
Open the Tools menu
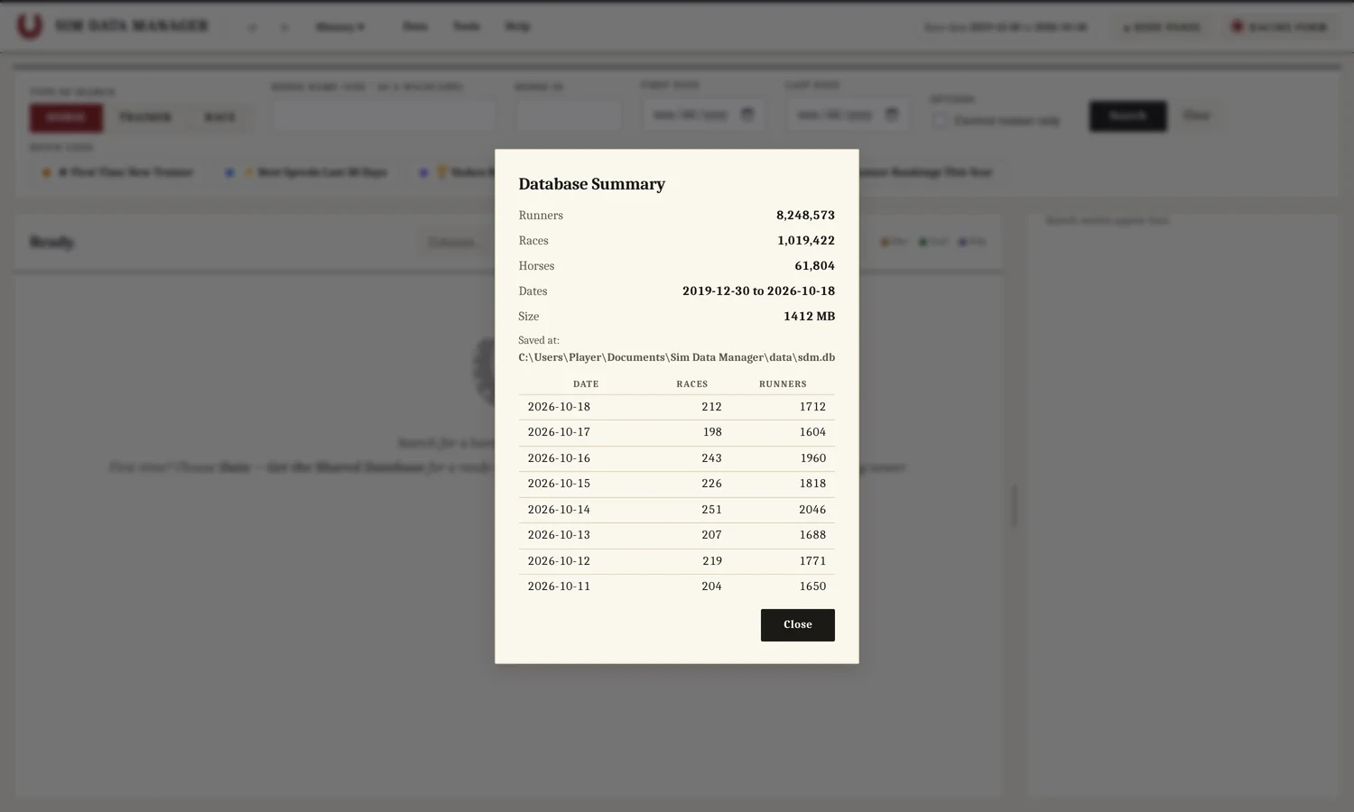pyautogui.click(x=467, y=26)
